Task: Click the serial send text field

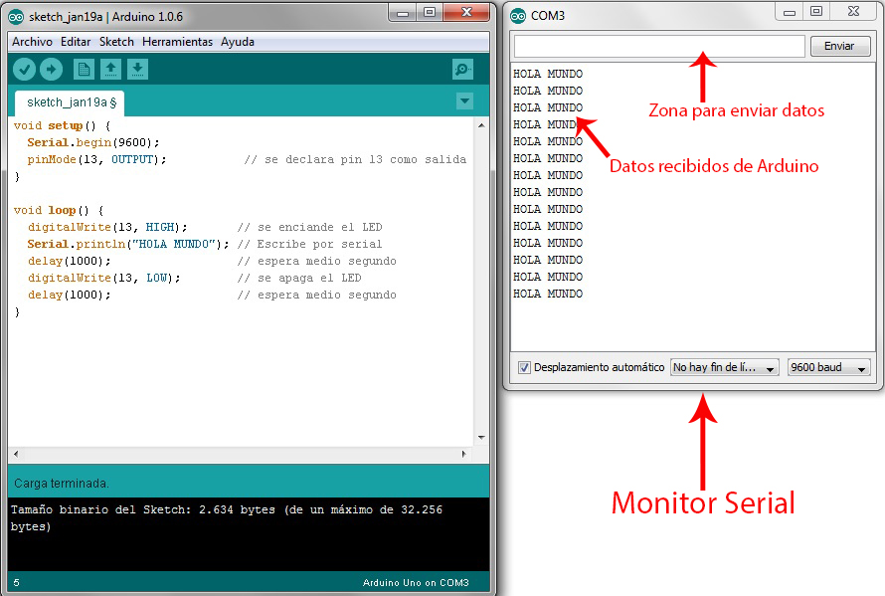Action: pyautogui.click(x=659, y=47)
